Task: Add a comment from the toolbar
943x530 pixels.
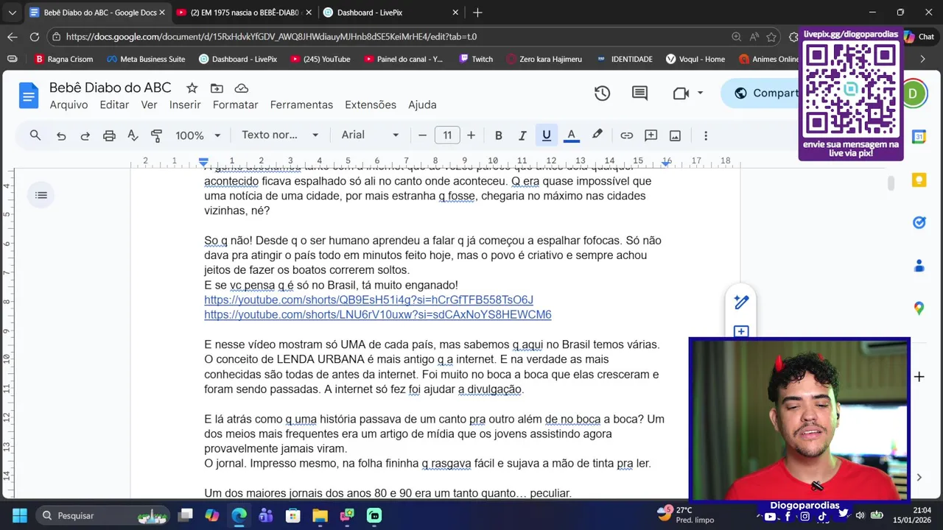Action: coord(651,135)
